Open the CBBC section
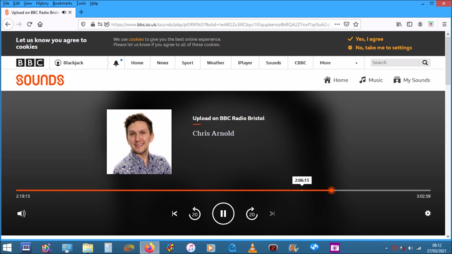The image size is (452, 254). coord(301,63)
